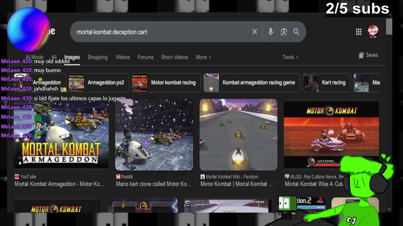Open Google Lens image search icon
The image size is (403, 226).
click(284, 32)
